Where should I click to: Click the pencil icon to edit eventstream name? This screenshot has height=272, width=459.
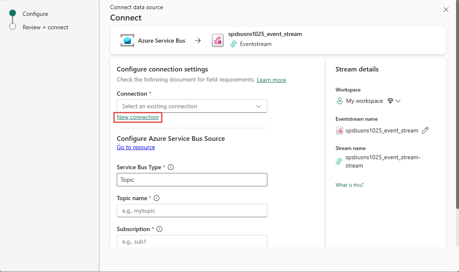pyautogui.click(x=425, y=130)
